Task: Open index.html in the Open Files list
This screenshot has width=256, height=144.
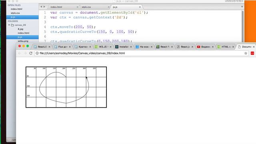Action: pyautogui.click(x=16, y=9)
